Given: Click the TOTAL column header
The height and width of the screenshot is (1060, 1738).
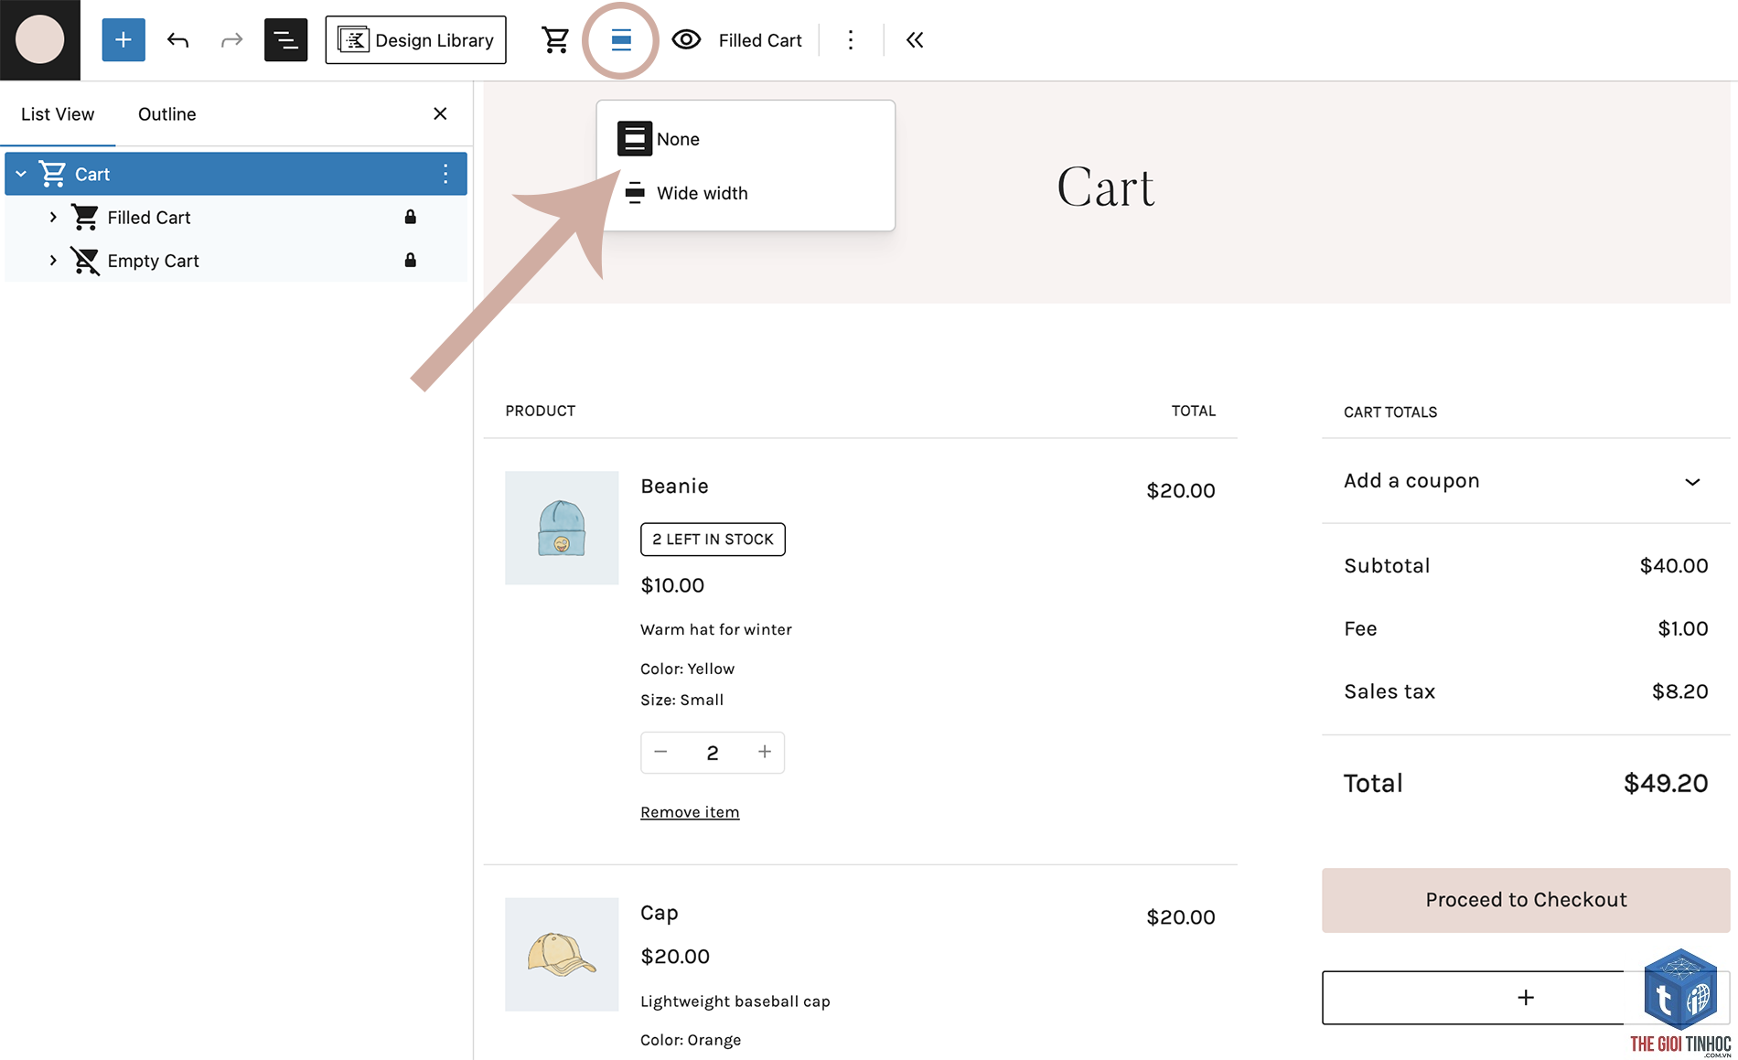Looking at the screenshot, I should 1194,411.
